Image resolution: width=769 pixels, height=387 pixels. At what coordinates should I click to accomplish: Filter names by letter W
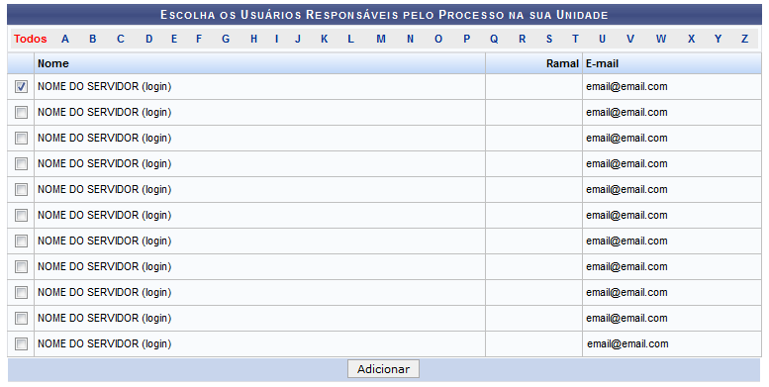[661, 39]
